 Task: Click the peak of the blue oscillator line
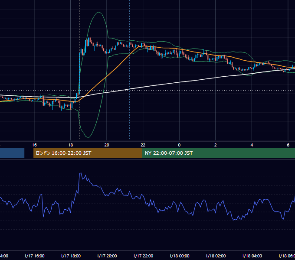[81, 173]
